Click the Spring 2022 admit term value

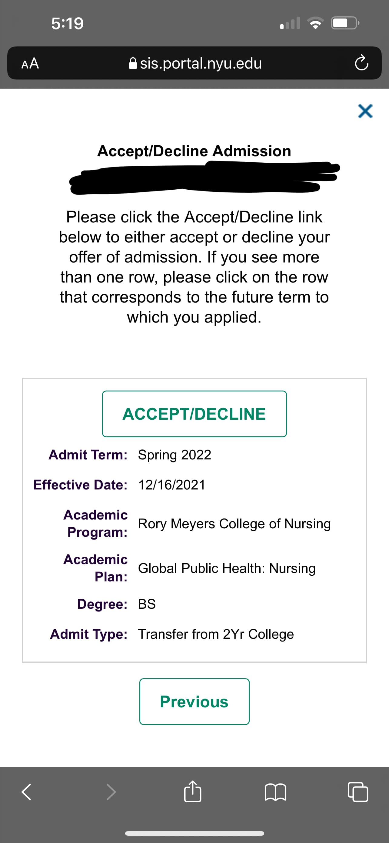click(175, 455)
